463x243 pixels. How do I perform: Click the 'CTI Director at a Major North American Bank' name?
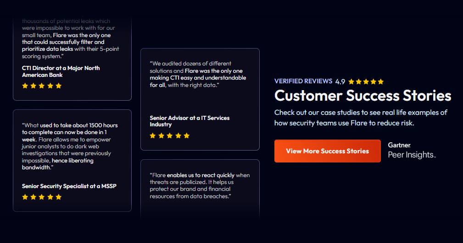tap(61, 71)
